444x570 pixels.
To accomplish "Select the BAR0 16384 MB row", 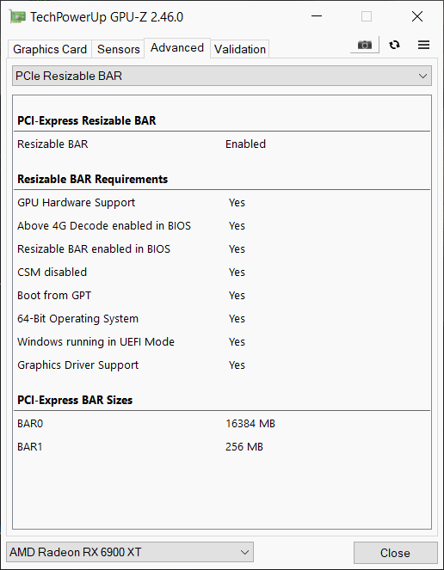I will [x=222, y=424].
